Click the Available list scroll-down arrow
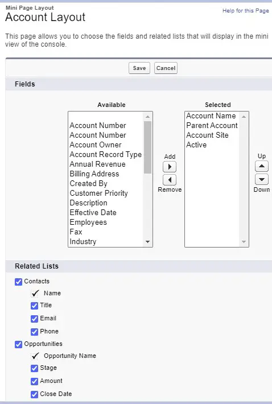Image resolution: width=272 pixels, height=404 pixels. point(147,242)
